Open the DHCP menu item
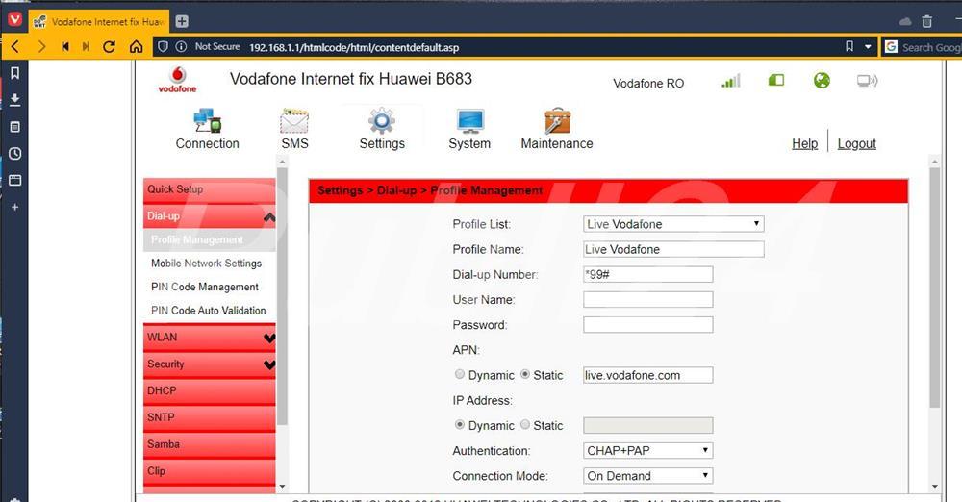This screenshot has width=962, height=502. coord(209,390)
